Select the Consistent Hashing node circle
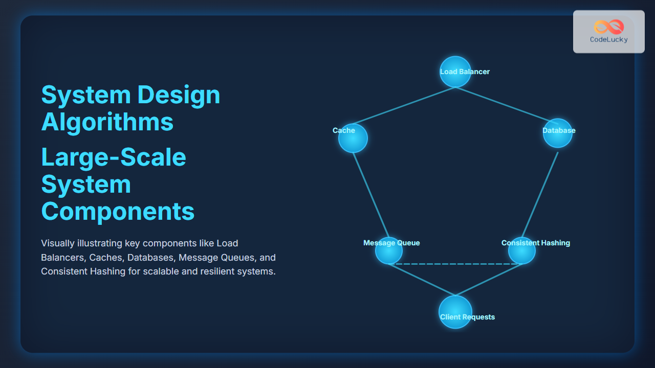Screen dimensions: 655x368 [x=521, y=251]
